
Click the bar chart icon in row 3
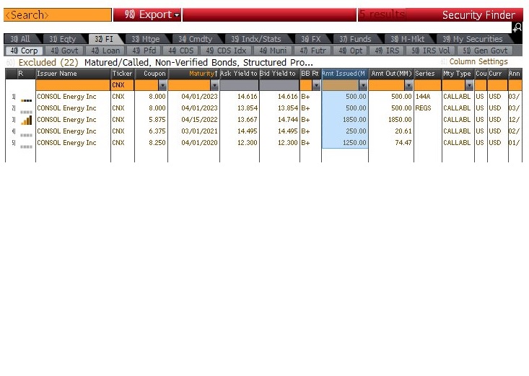26,120
